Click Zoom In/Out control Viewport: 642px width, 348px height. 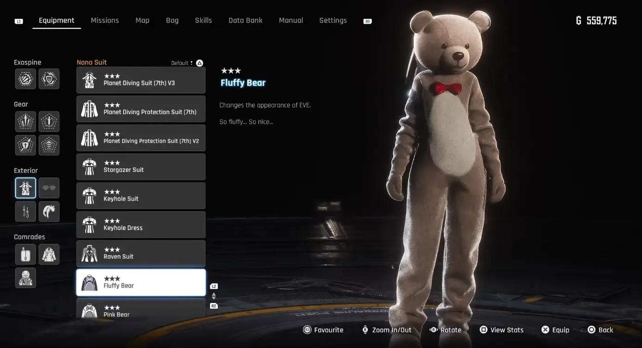tap(386, 330)
